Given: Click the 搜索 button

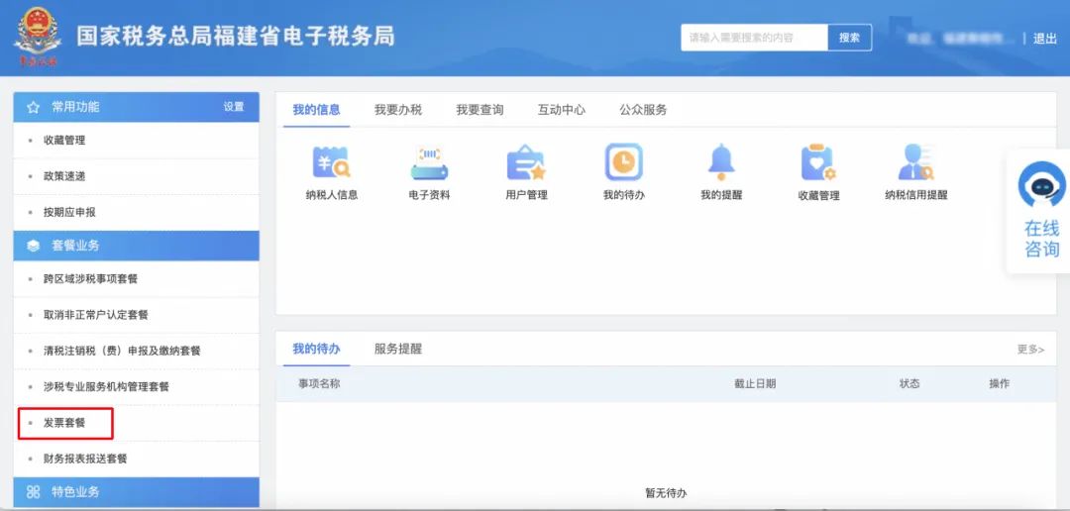Looking at the screenshot, I should coord(850,38).
